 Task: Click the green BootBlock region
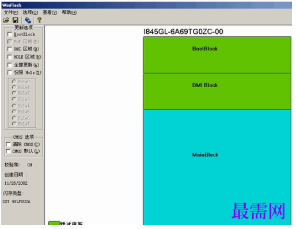[x=217, y=55]
